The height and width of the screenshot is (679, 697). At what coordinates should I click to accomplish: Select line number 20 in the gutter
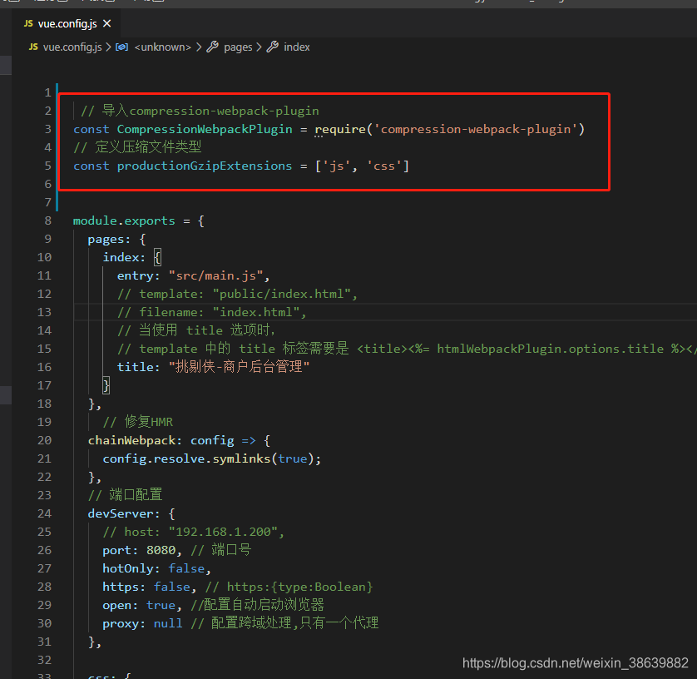click(44, 440)
